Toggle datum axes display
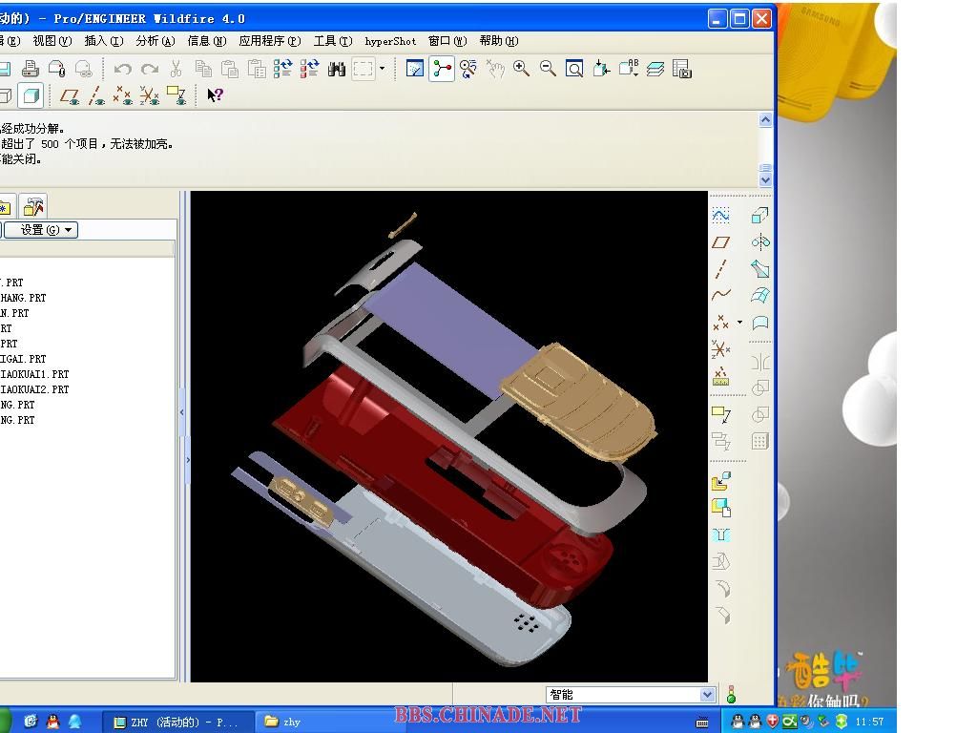The height and width of the screenshot is (733, 977). [96, 95]
